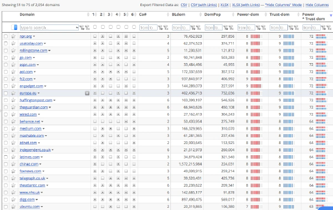Focus the BLdom from-to range field

181,28
